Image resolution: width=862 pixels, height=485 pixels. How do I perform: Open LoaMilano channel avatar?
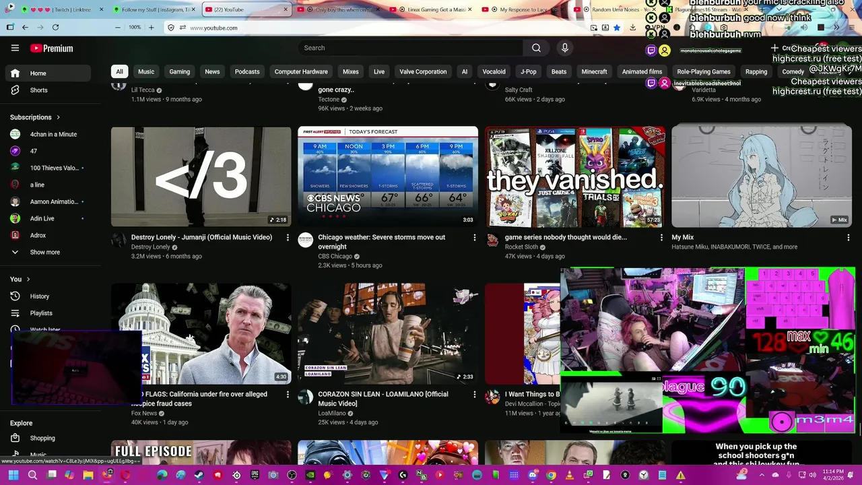[306, 397]
